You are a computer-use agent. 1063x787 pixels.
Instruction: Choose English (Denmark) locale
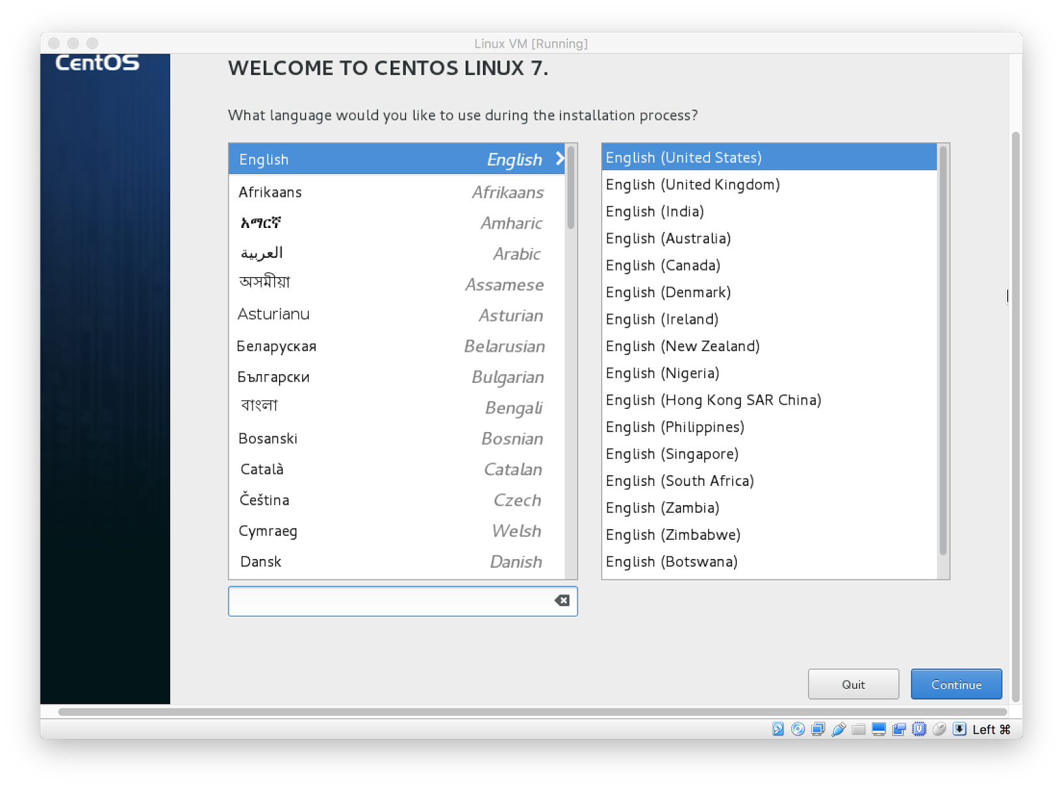769,292
